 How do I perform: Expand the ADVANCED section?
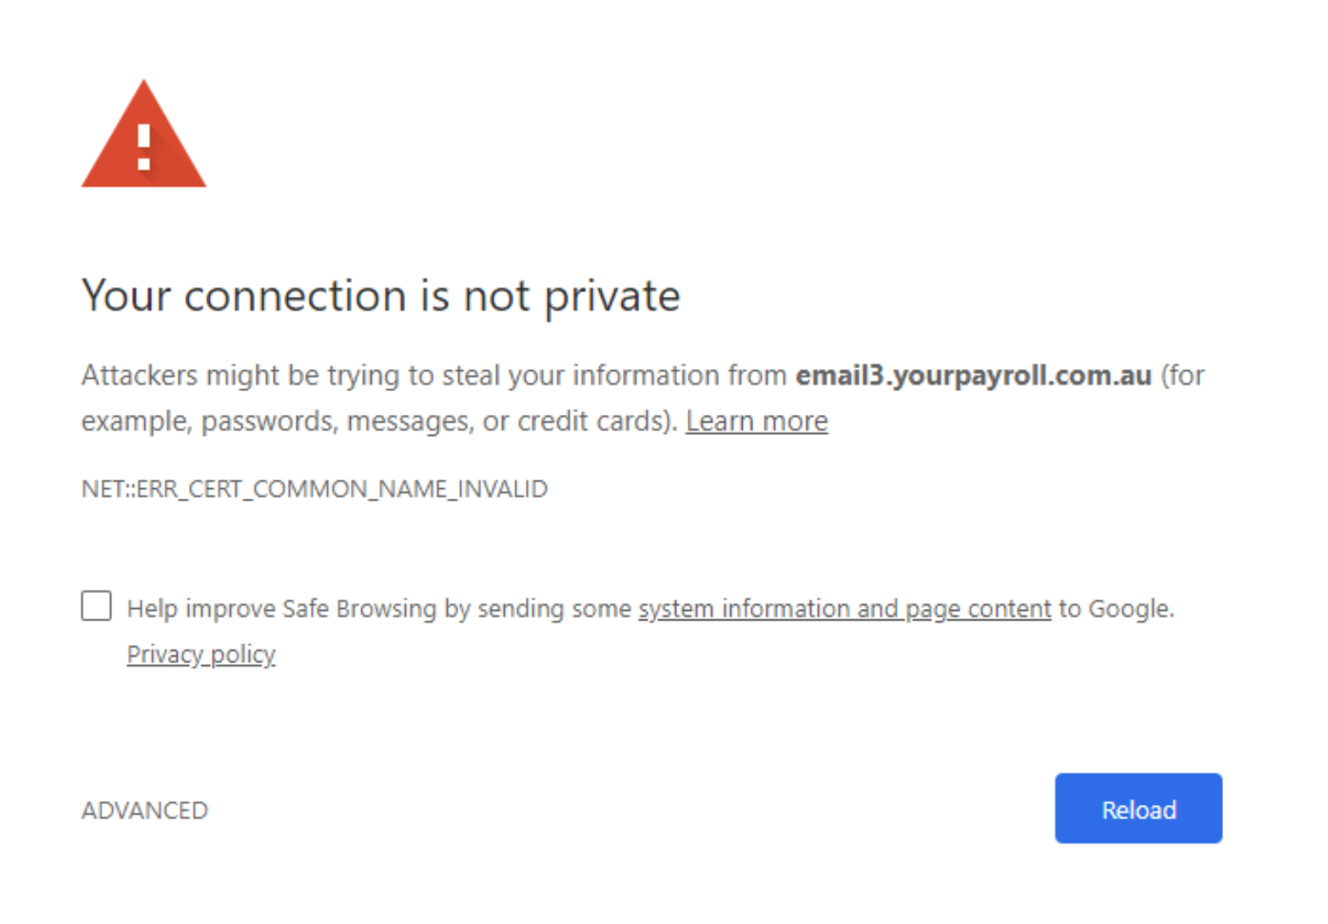pos(144,810)
